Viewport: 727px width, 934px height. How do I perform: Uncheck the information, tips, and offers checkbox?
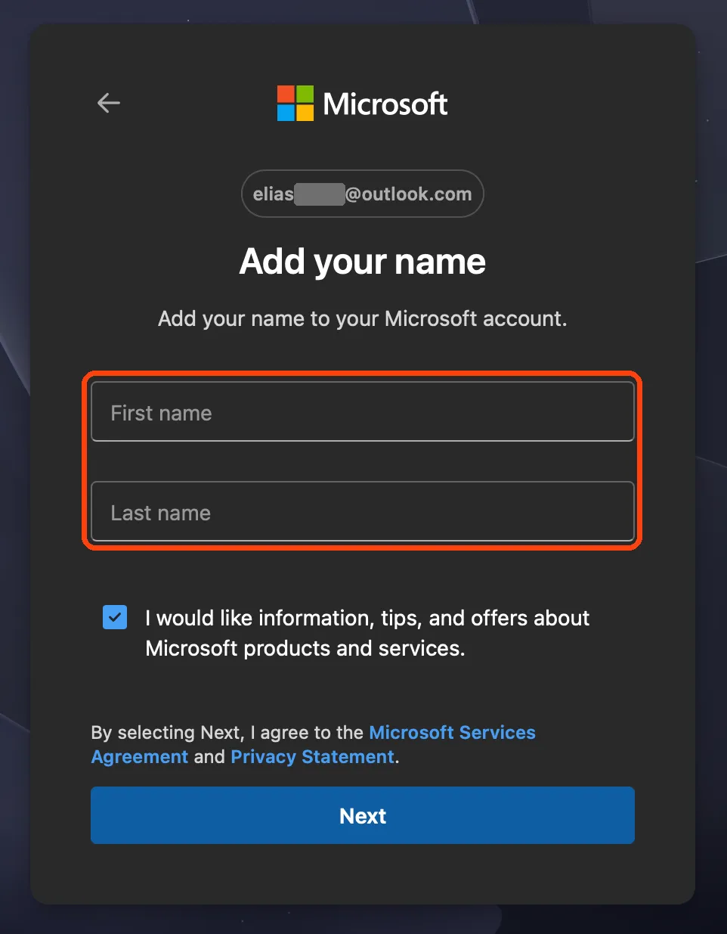[x=115, y=617]
